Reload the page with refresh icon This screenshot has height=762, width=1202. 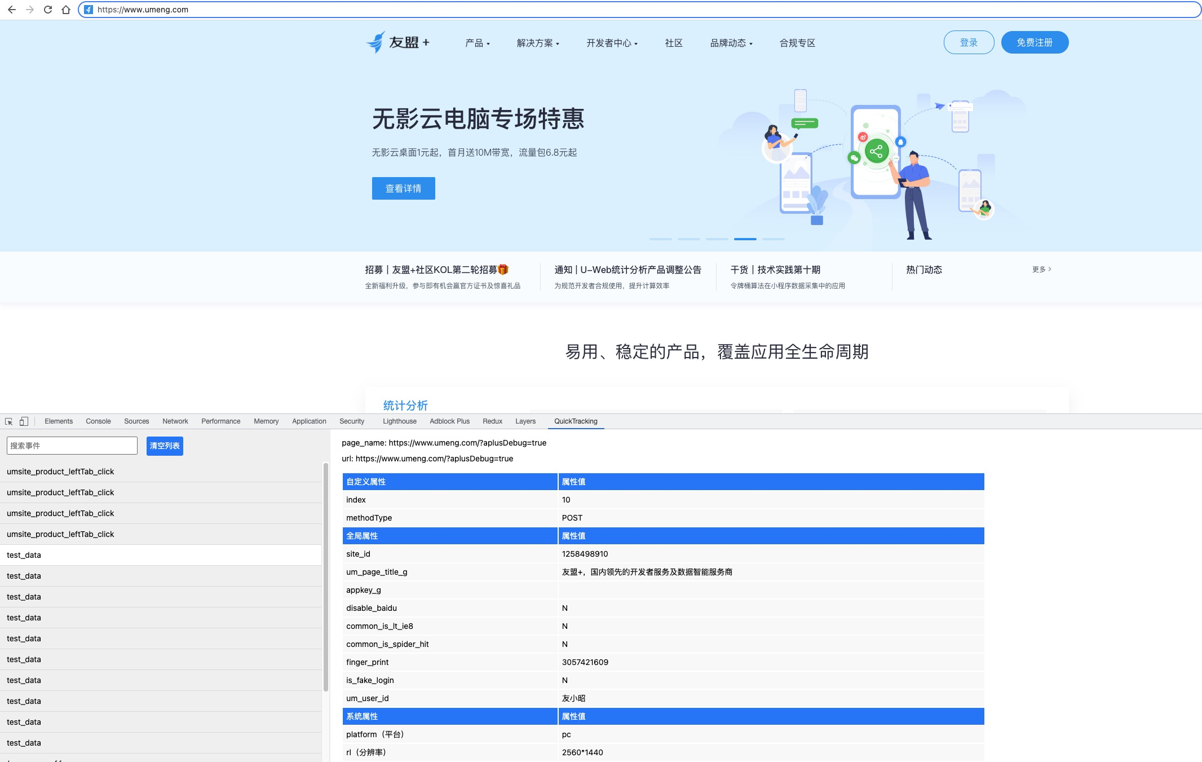[48, 10]
